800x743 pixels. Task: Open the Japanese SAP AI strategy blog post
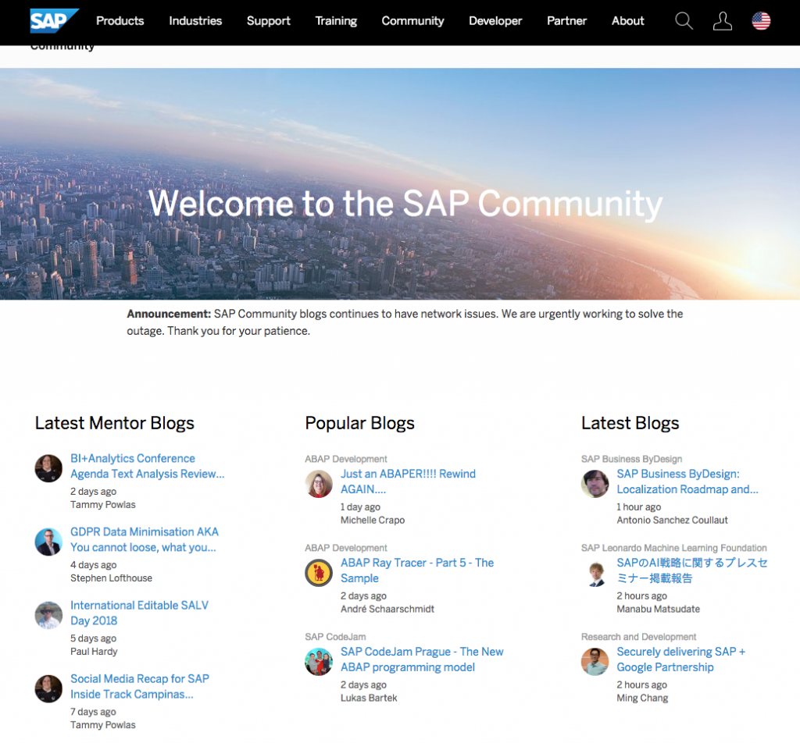click(692, 571)
